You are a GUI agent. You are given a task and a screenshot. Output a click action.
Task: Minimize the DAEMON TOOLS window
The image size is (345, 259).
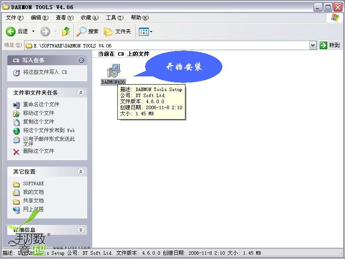tap(317, 7)
